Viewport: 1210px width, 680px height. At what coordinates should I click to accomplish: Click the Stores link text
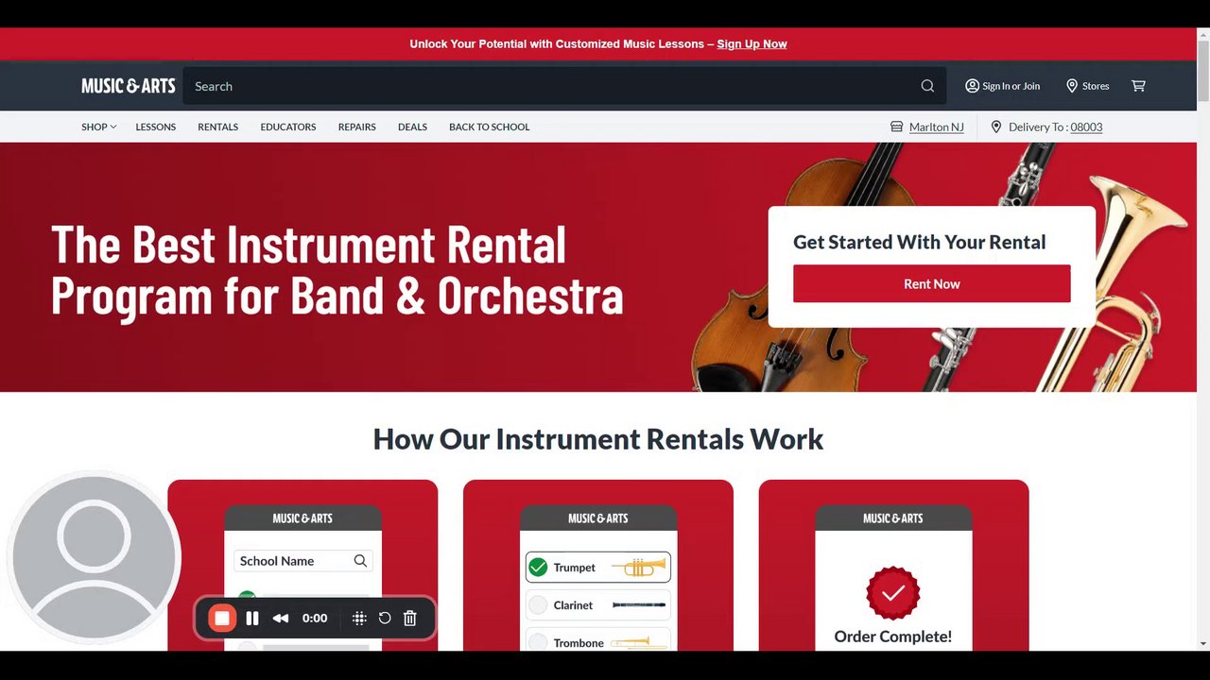pos(1096,86)
